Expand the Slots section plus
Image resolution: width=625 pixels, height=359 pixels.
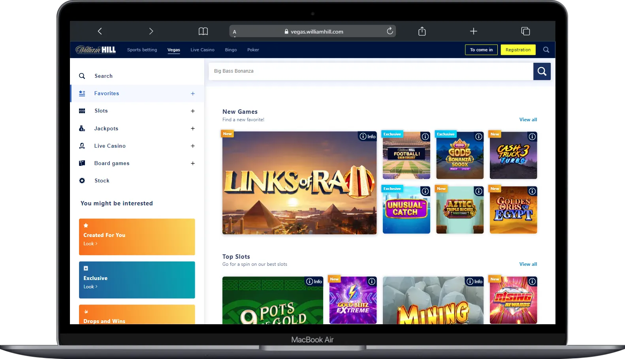[193, 111]
